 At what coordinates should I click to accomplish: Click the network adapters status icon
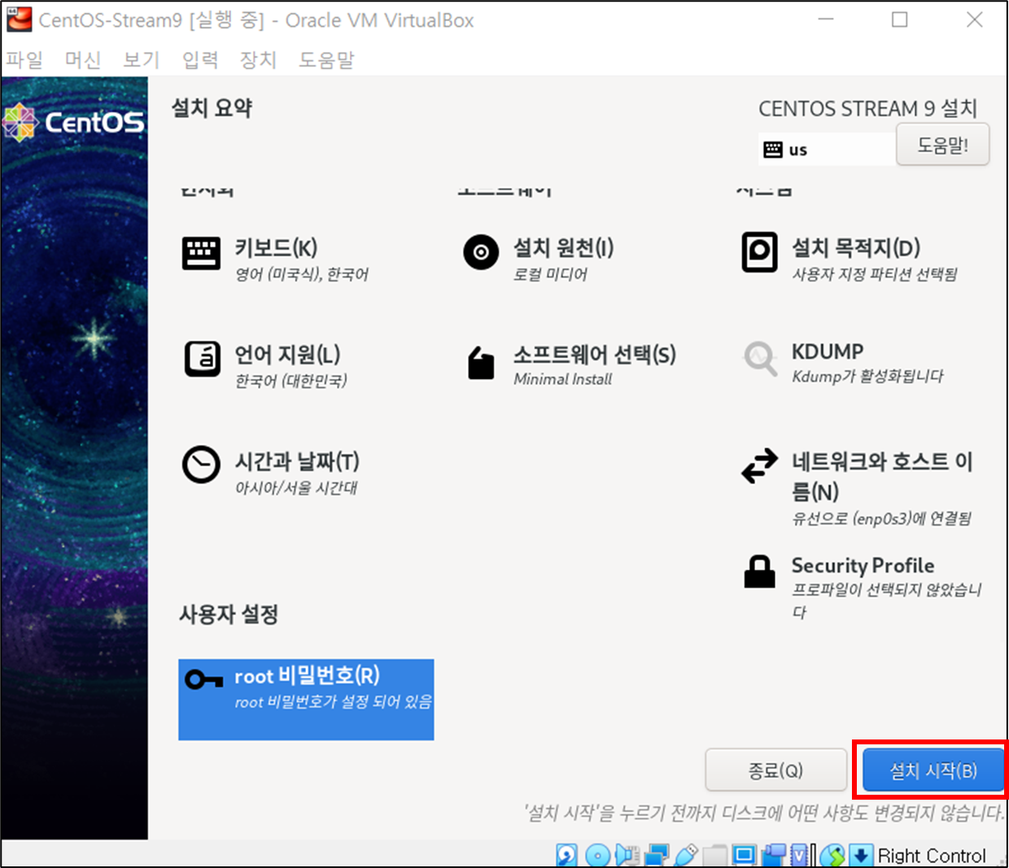click(x=657, y=855)
